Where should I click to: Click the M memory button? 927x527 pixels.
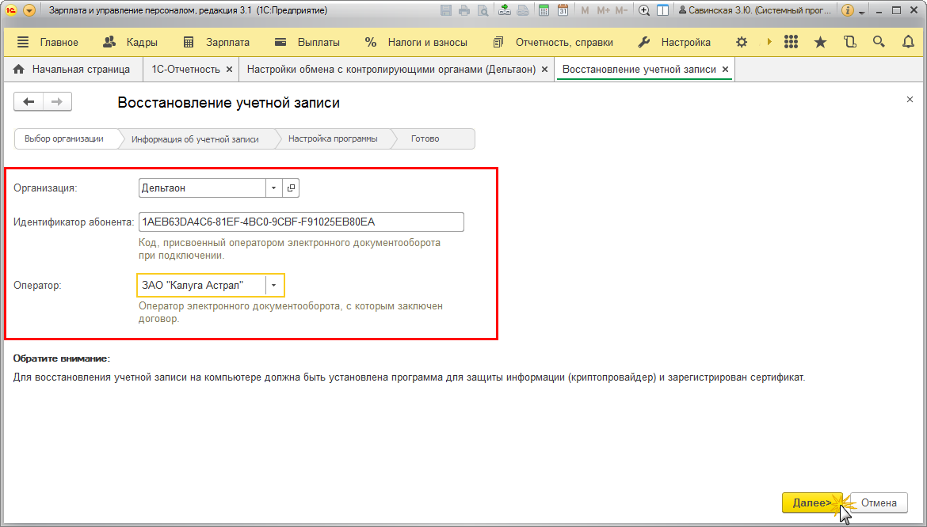pos(585,10)
